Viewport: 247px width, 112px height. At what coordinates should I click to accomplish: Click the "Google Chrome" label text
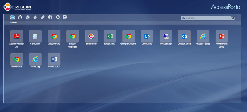pyautogui.click(x=128, y=44)
